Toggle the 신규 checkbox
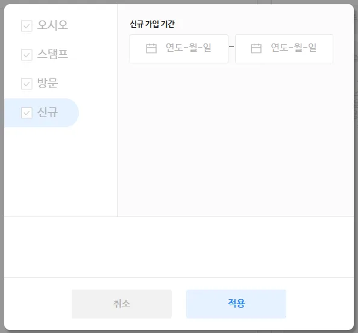Image resolution: width=358 pixels, height=333 pixels. (x=27, y=113)
